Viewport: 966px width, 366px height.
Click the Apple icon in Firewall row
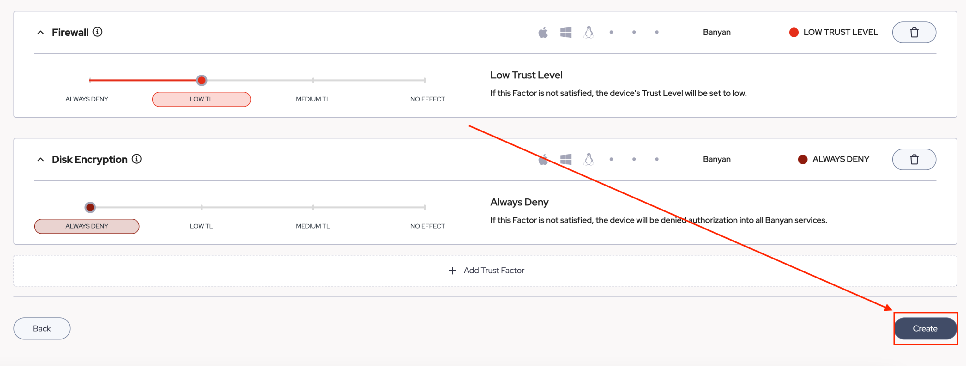tap(543, 32)
